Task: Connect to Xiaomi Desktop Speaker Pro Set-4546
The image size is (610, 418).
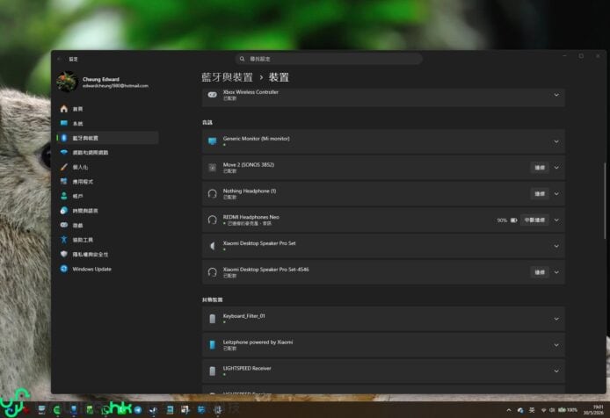Action: (540, 272)
